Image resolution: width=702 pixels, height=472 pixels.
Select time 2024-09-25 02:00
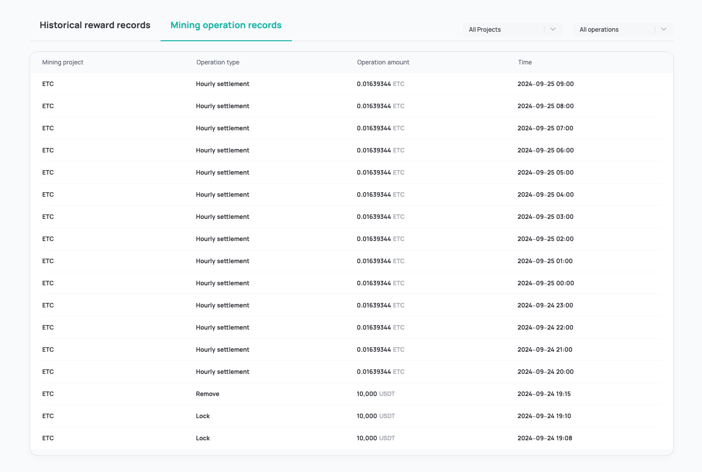545,239
